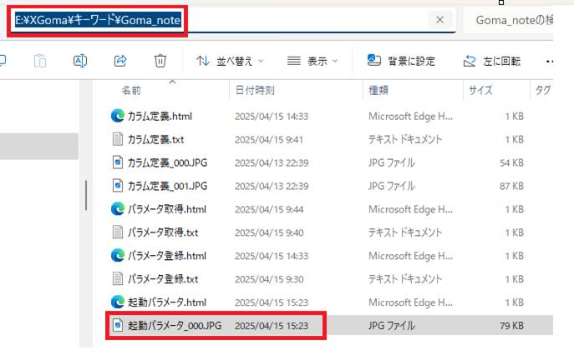Select file カラム定義_001.JPG

pos(167,186)
